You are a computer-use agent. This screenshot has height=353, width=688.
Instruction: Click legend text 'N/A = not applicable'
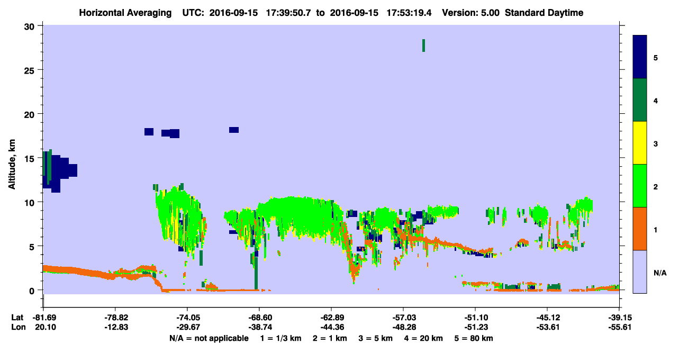(209, 338)
